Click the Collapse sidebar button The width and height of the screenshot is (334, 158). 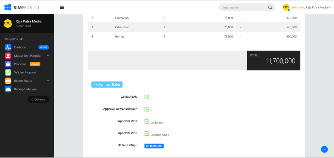click(38, 99)
